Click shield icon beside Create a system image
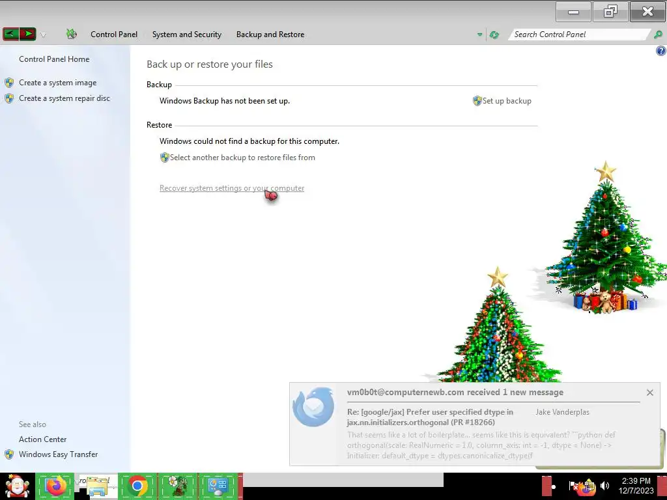 click(9, 83)
